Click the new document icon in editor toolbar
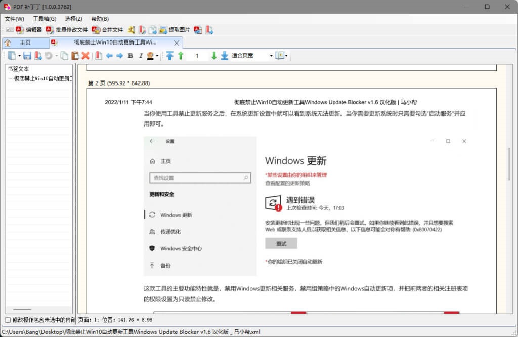Image resolution: width=518 pixels, height=337 pixels. [x=12, y=56]
